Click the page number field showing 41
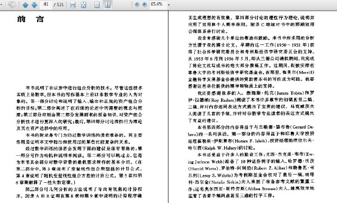This screenshot has height=203, width=337. tap(46, 4)
